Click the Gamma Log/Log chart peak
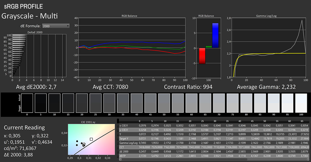This screenshot has height=162, width=311. [x=302, y=20]
